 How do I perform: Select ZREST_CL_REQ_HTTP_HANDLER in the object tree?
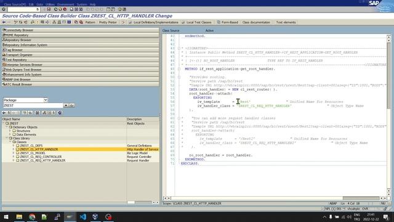pyautogui.click(x=42, y=160)
